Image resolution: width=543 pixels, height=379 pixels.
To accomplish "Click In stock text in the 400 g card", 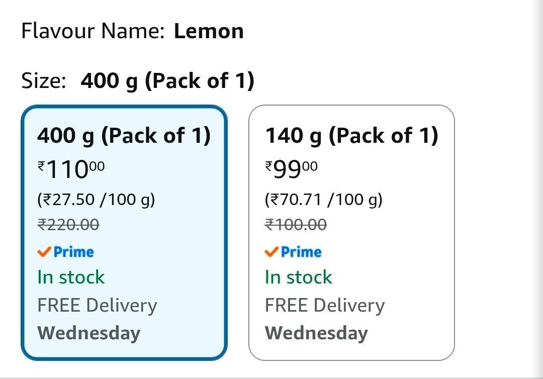I will (x=71, y=277).
